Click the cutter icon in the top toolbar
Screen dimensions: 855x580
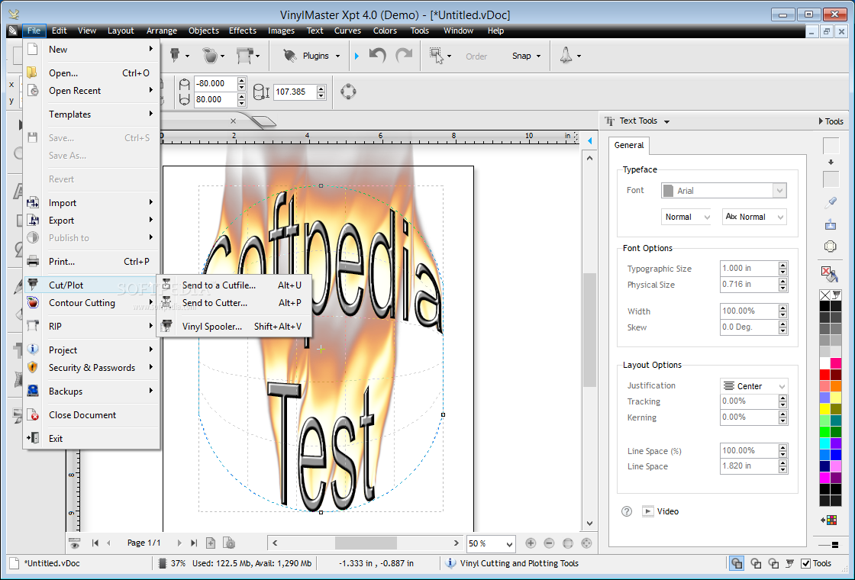(x=175, y=56)
